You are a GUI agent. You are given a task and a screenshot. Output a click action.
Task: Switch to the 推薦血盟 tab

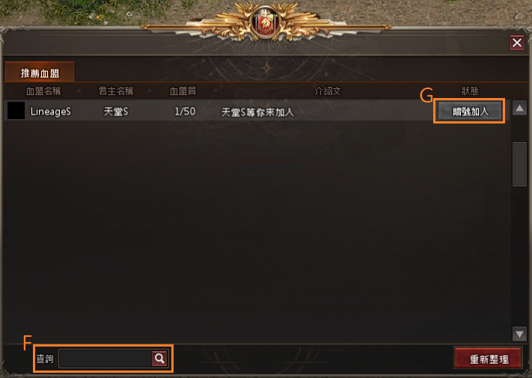(40, 73)
